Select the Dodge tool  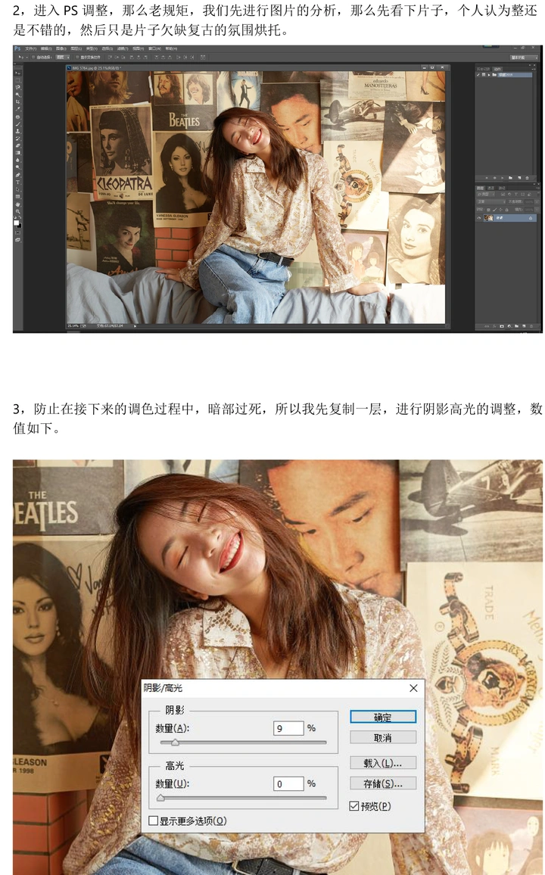(x=18, y=167)
